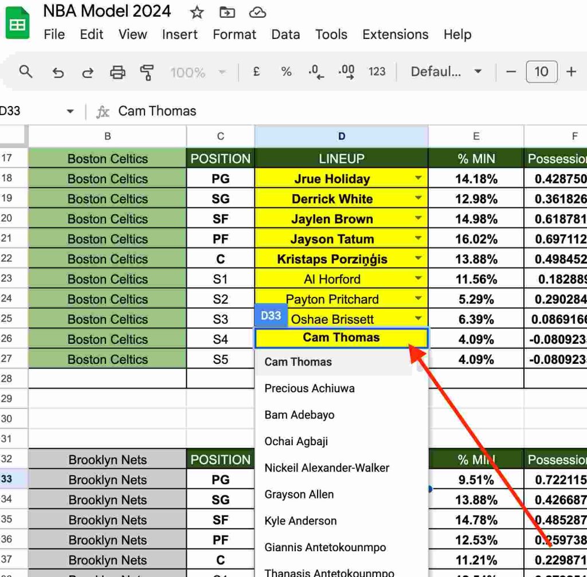Star the NBA Model 2024 document
This screenshot has height=577, width=587.
(x=197, y=13)
